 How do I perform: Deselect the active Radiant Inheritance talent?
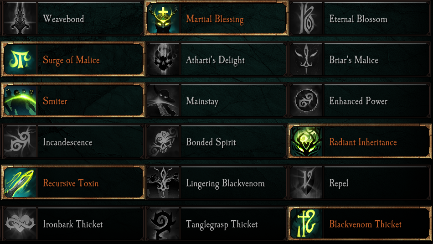(x=363, y=142)
